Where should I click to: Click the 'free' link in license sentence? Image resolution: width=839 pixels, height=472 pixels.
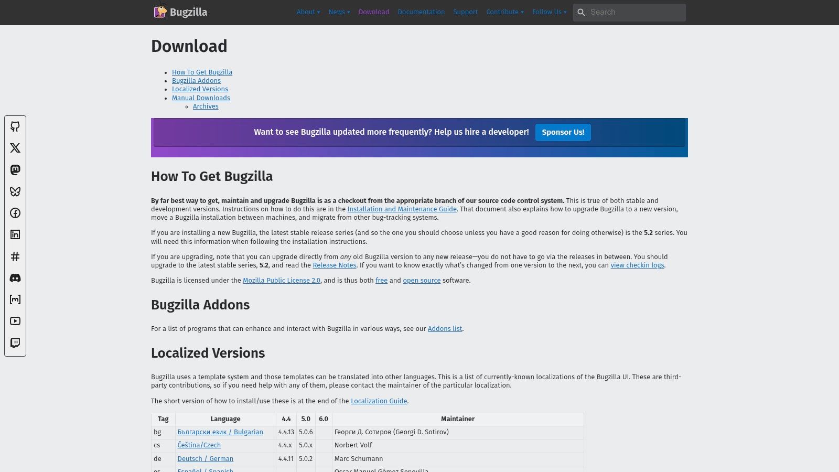(x=381, y=281)
